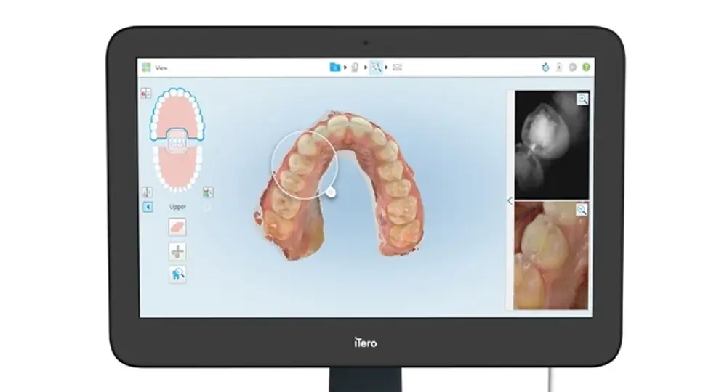Viewport: 727px width, 392px height.
Task: Select the edge trimming scissors tool
Action: [177, 251]
